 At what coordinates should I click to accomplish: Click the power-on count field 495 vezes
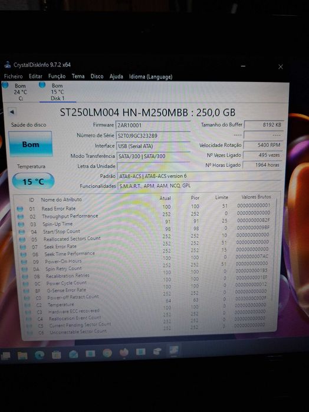pos(263,155)
